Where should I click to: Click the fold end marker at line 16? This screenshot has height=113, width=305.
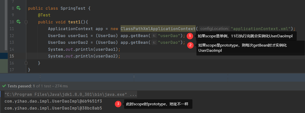[x=26, y=63]
